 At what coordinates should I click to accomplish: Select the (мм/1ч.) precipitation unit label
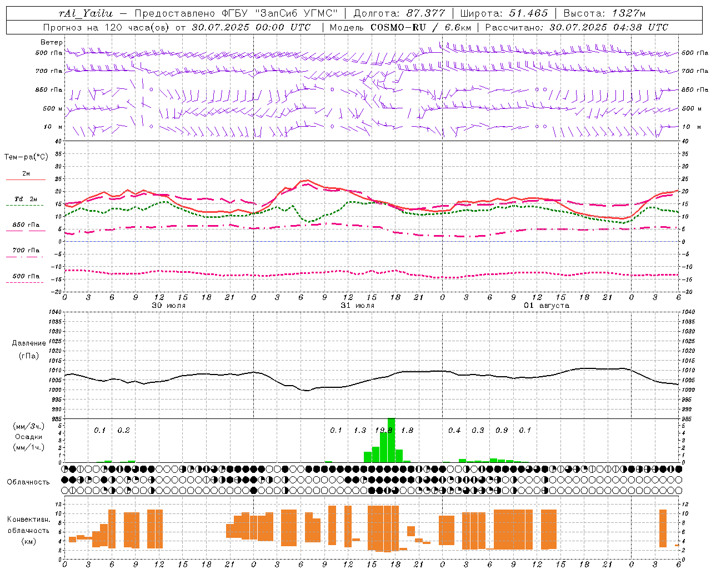click(x=29, y=447)
